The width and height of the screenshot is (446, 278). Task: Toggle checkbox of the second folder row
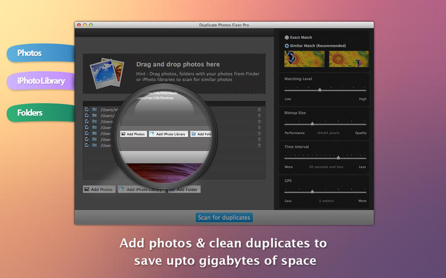87,115
